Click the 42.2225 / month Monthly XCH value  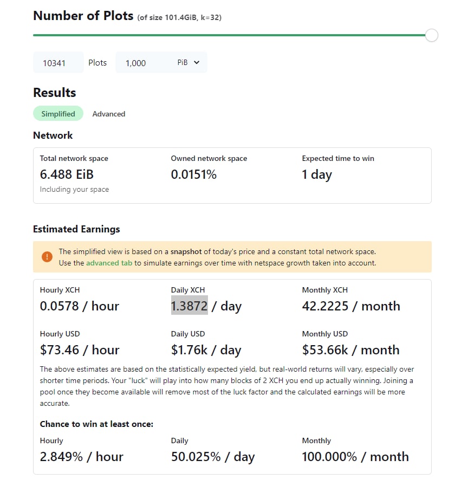click(x=351, y=306)
